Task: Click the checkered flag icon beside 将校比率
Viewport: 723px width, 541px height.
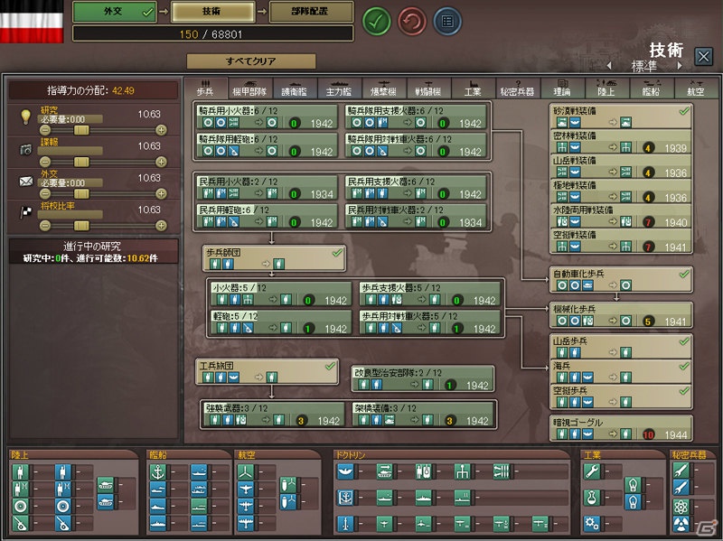Action: point(26,212)
